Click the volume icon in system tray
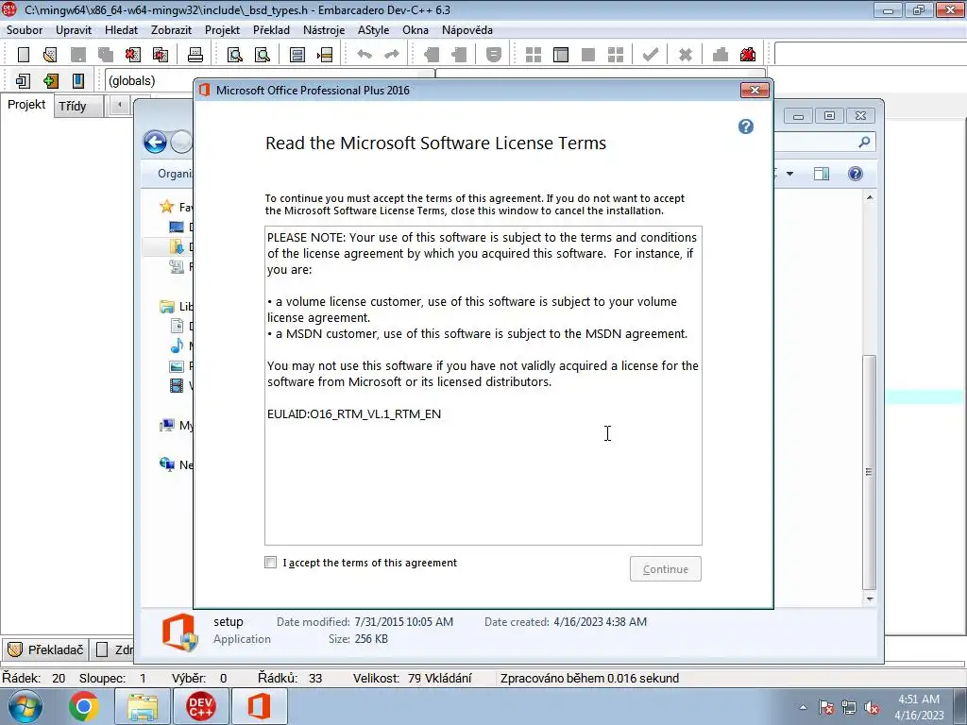This screenshot has width=967, height=725. tap(872, 708)
